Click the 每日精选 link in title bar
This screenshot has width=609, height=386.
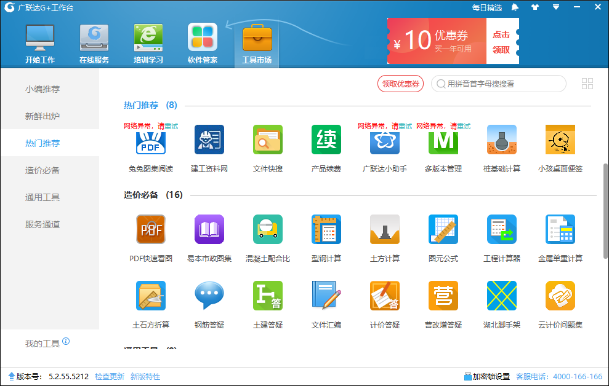tap(487, 7)
